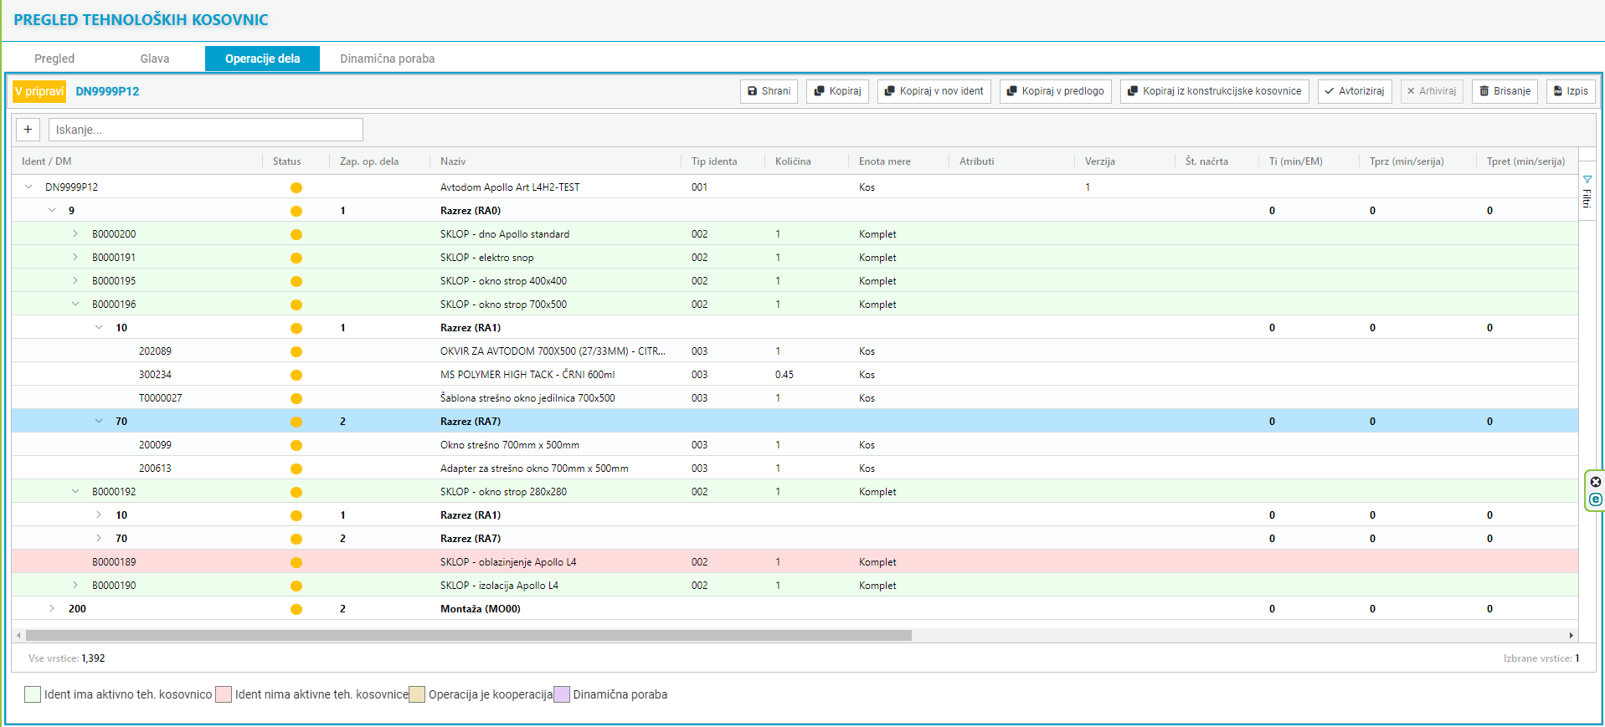The height and width of the screenshot is (727, 1605).
Task: Expand operation 200 Montaža row
Action: coord(52,609)
